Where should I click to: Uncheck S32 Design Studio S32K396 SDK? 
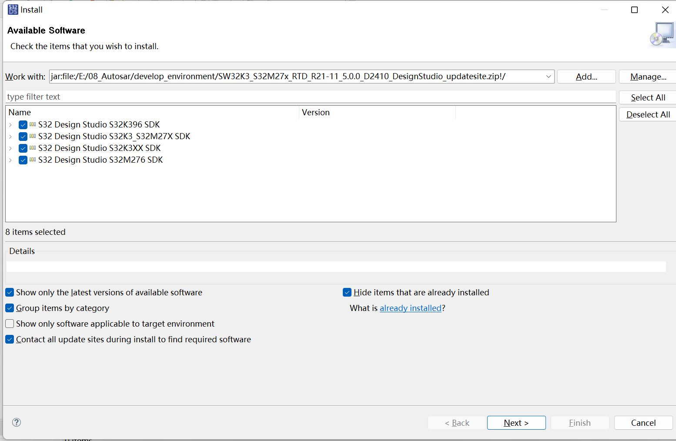click(x=23, y=125)
